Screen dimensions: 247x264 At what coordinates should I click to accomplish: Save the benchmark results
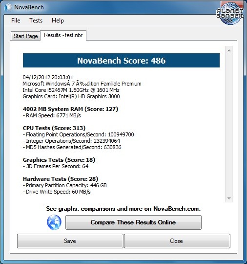pos(70,241)
